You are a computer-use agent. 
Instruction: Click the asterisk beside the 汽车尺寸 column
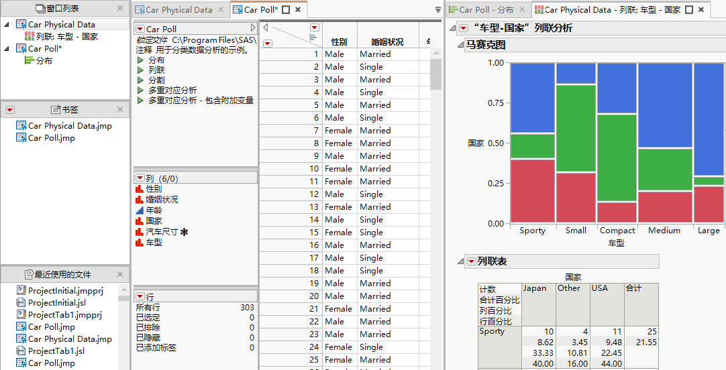185,232
